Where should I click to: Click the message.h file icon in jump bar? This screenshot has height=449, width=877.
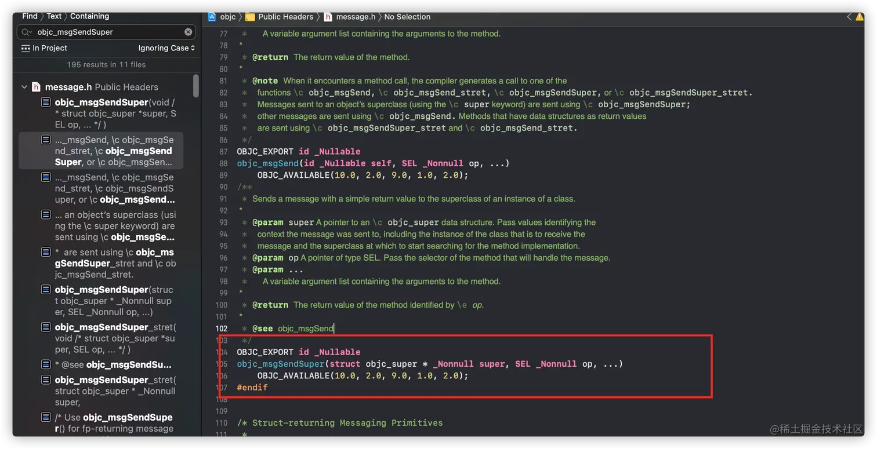point(328,17)
